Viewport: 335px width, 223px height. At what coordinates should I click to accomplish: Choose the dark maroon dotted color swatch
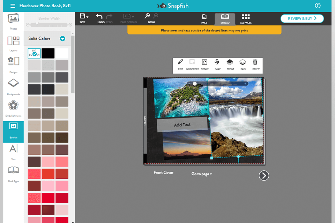pos(48,210)
